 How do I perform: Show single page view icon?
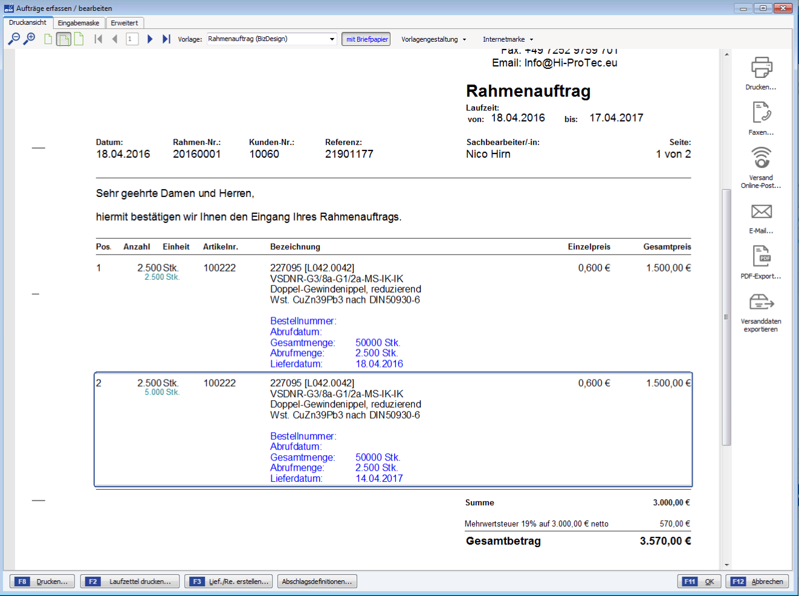(x=48, y=39)
